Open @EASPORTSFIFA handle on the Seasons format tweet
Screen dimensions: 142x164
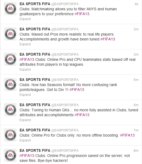pos(65,80)
